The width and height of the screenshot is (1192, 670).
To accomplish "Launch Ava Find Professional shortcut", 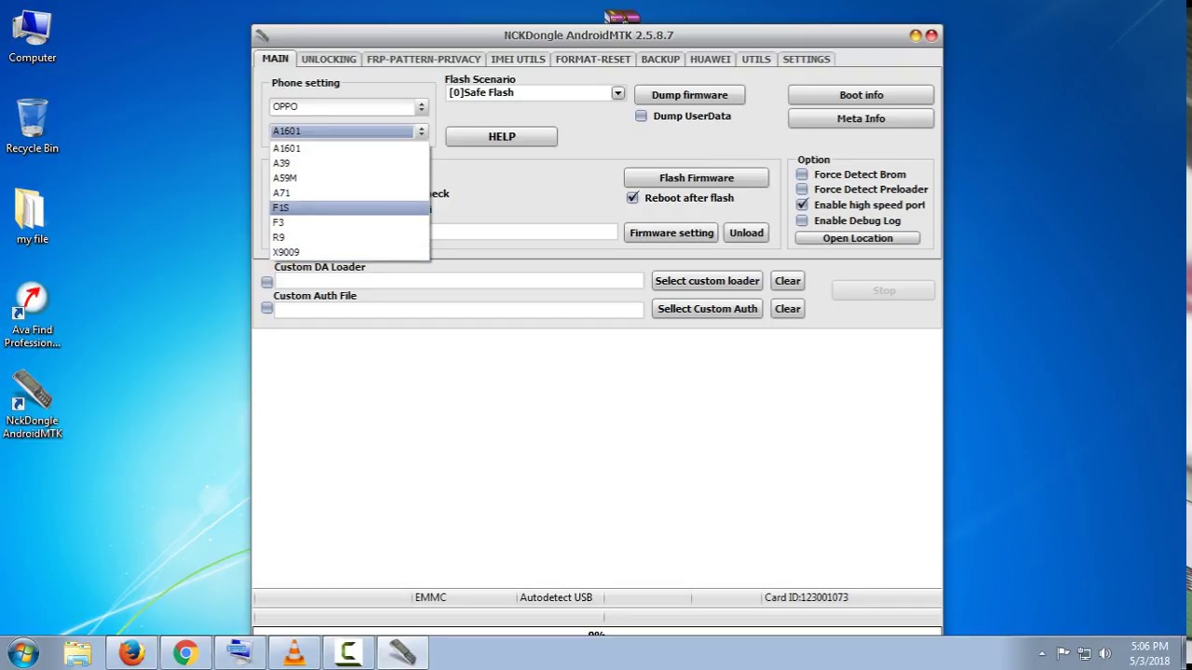I will tap(33, 316).
